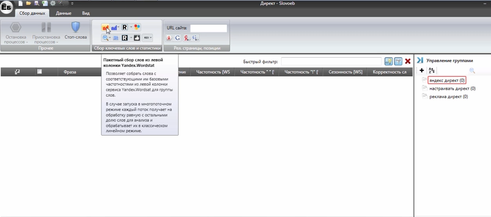Open a project via the folder icon
This screenshot has width=491, height=217.
coord(29,3)
